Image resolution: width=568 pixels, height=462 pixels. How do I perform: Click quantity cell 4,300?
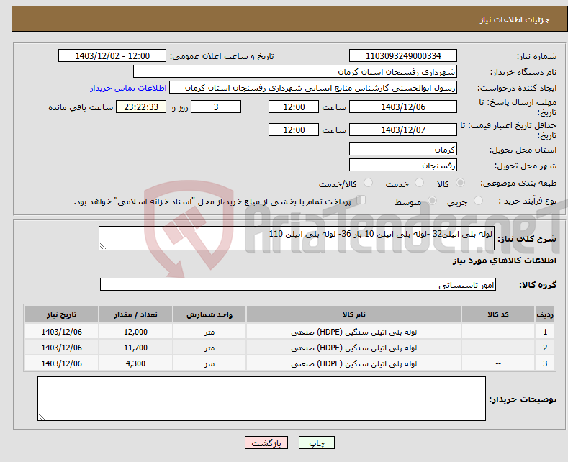[x=135, y=363]
